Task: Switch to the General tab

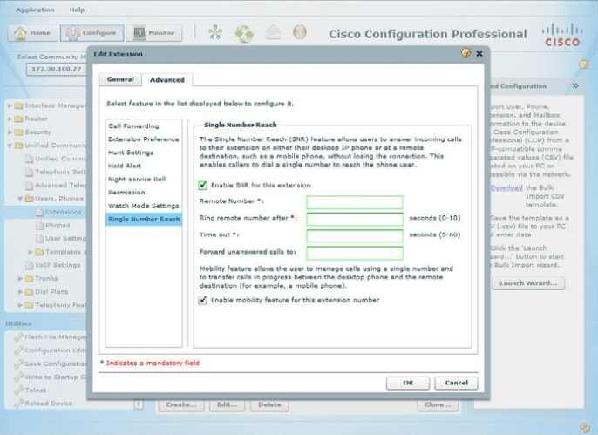Action: point(120,79)
